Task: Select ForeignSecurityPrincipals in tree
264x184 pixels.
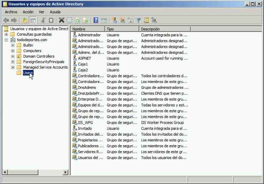Action: click(44, 62)
